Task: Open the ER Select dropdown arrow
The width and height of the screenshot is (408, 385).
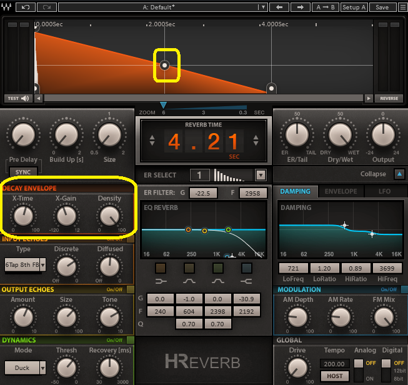Action: (x=261, y=175)
